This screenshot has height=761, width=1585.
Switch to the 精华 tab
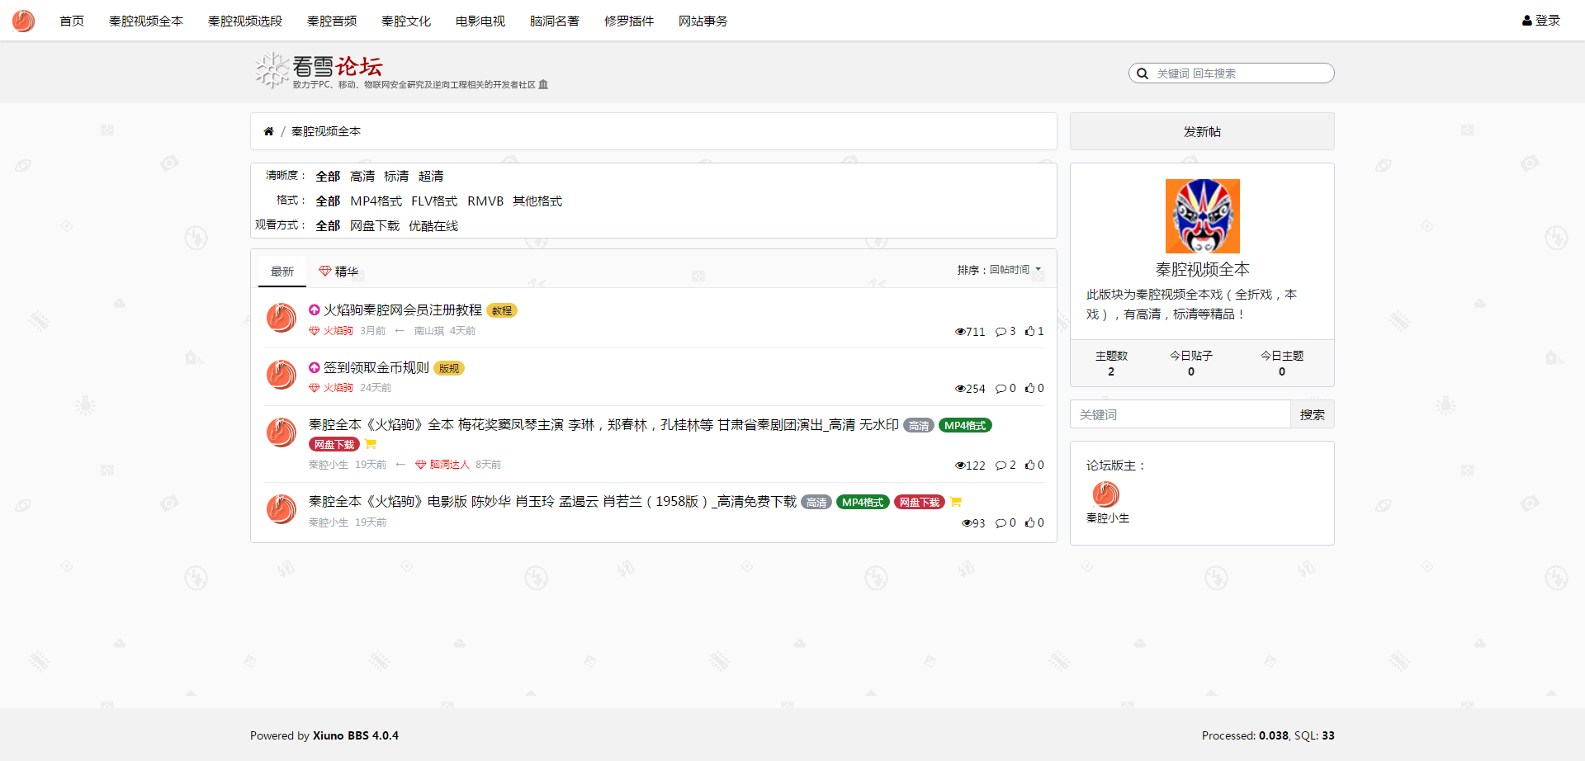tap(338, 272)
